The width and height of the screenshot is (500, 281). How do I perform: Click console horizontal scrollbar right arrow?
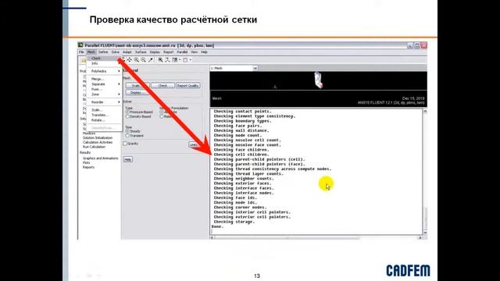coord(420,237)
